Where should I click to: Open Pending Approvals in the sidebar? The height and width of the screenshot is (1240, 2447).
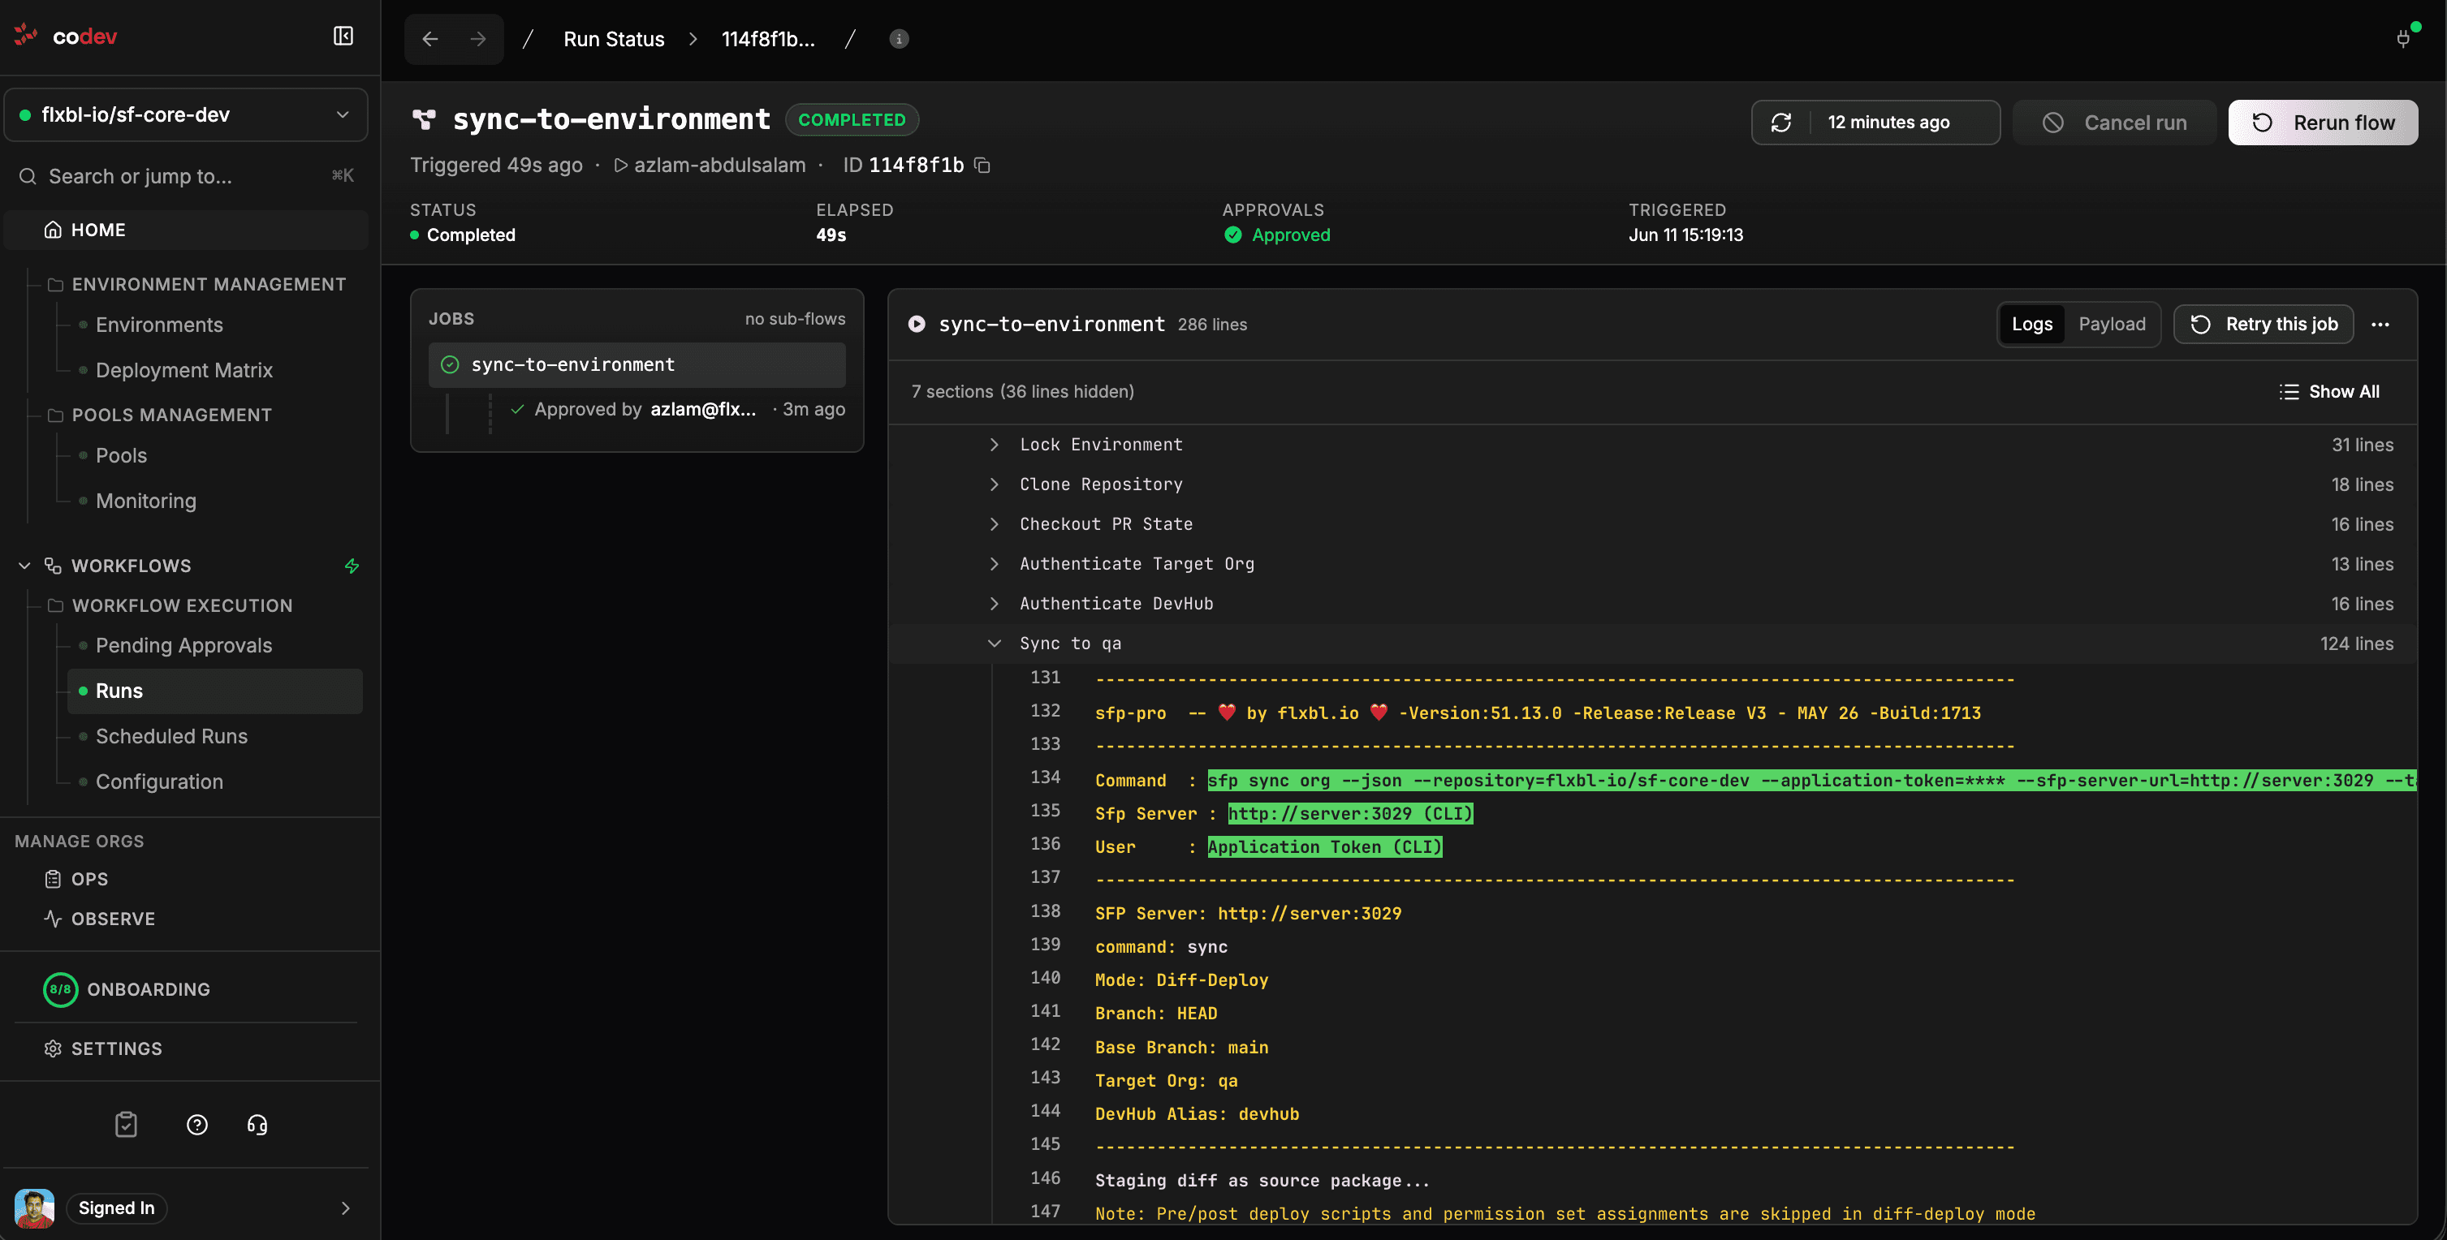[184, 646]
